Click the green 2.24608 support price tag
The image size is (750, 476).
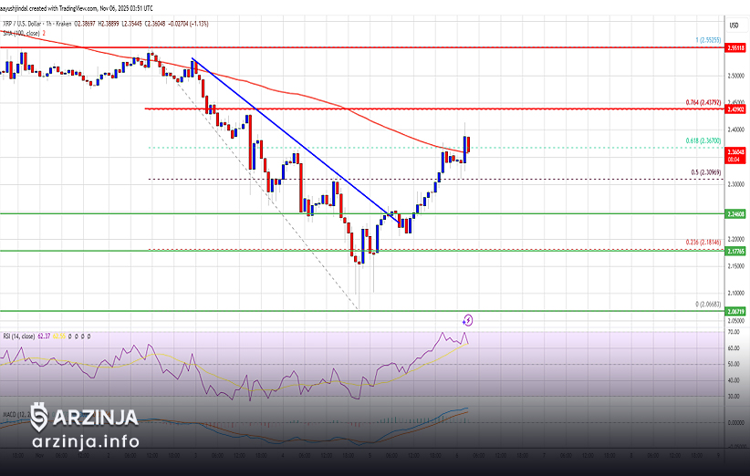pos(735,214)
